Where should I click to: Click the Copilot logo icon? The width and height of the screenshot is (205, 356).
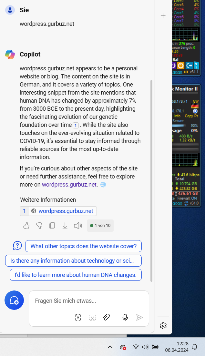pos(10,55)
